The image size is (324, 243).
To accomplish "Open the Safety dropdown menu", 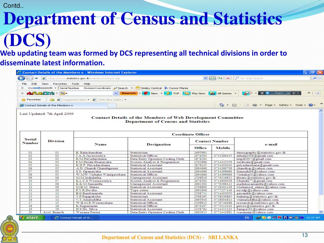I will pyautogui.click(x=285, y=105).
